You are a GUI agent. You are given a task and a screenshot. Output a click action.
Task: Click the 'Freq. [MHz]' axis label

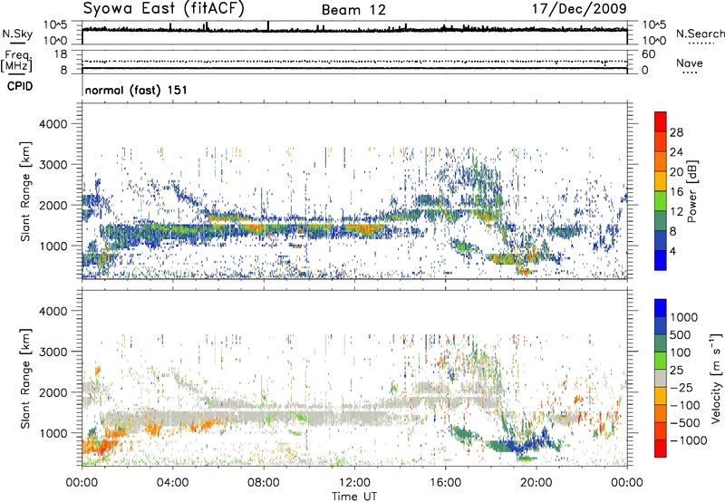tap(16, 61)
